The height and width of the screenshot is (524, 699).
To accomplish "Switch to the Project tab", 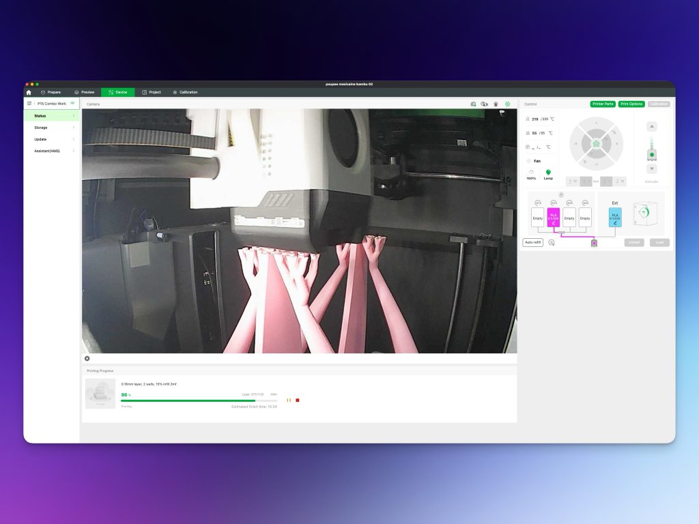I will [152, 92].
